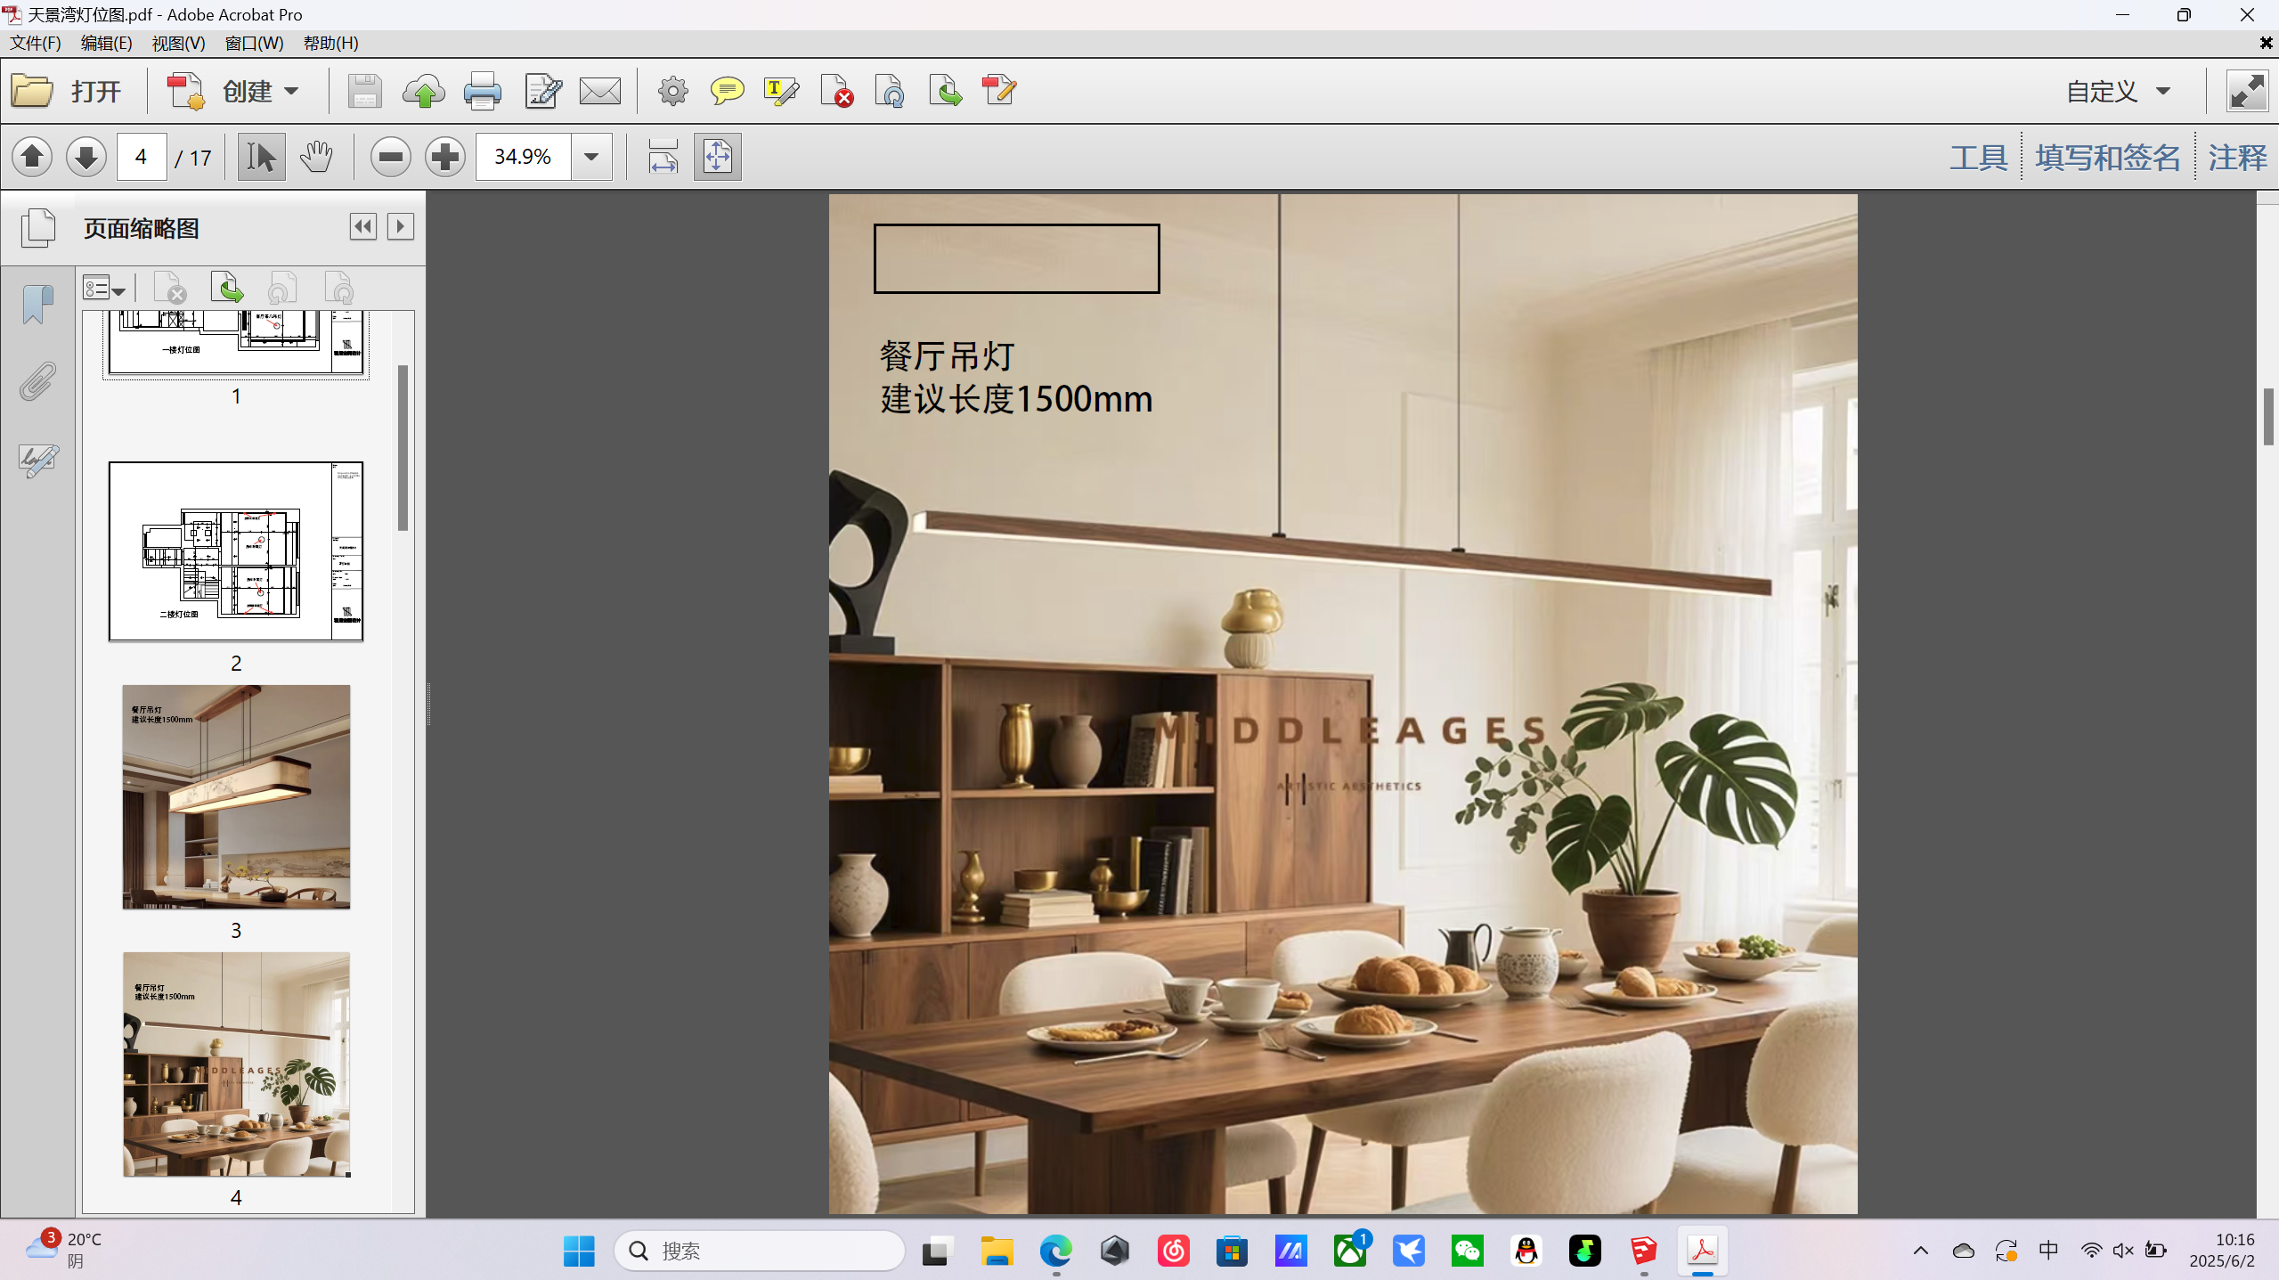Click the Print icon in toolbar
2279x1280 pixels.
(x=482, y=91)
